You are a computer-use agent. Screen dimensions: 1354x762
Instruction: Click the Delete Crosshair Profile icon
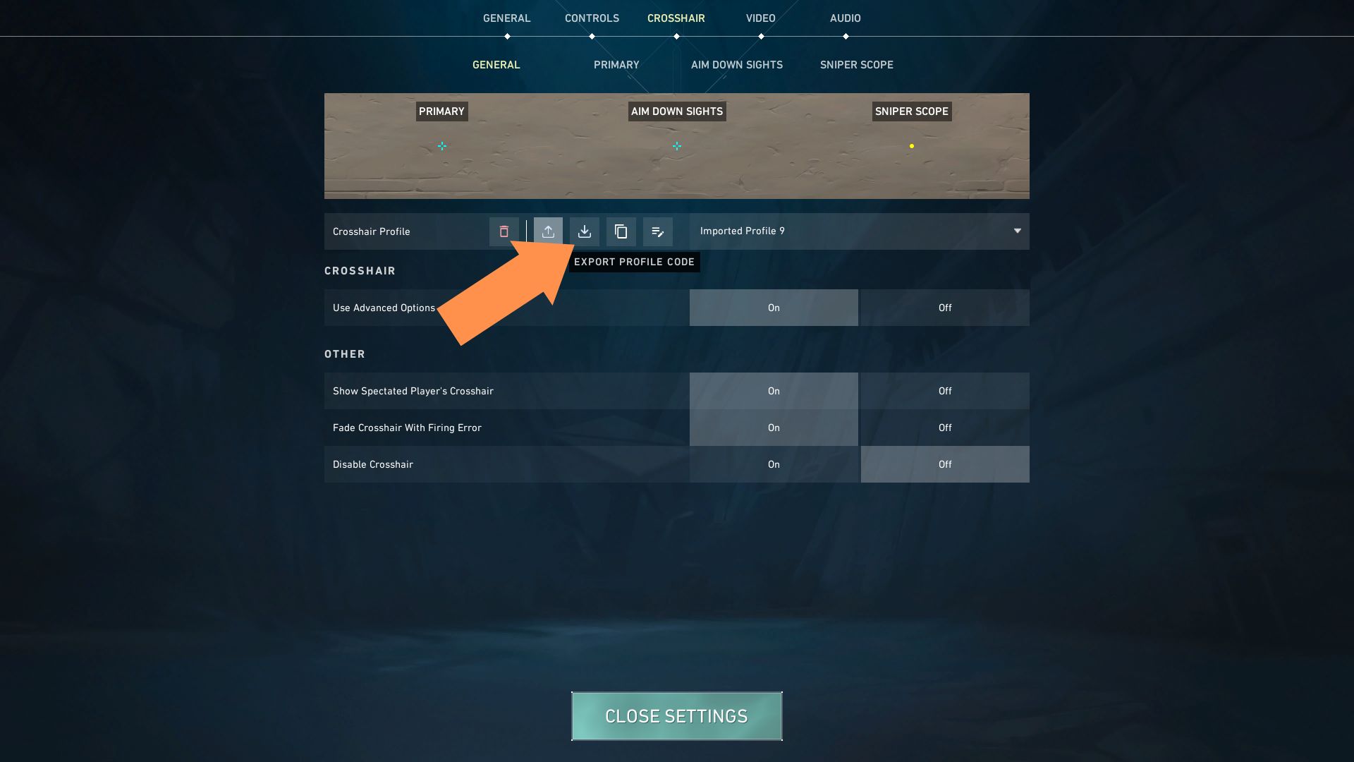[x=504, y=231]
